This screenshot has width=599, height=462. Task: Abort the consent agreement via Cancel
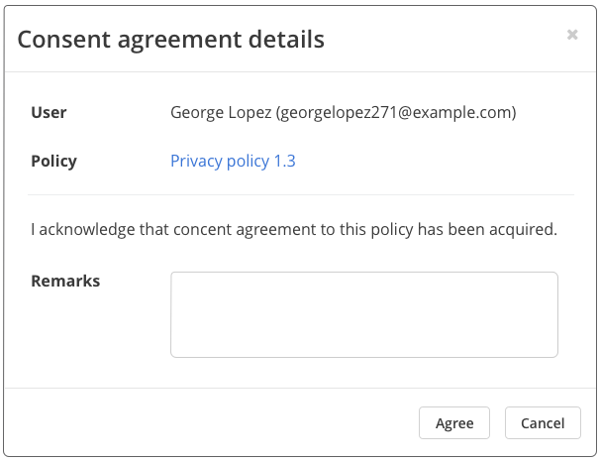543,423
